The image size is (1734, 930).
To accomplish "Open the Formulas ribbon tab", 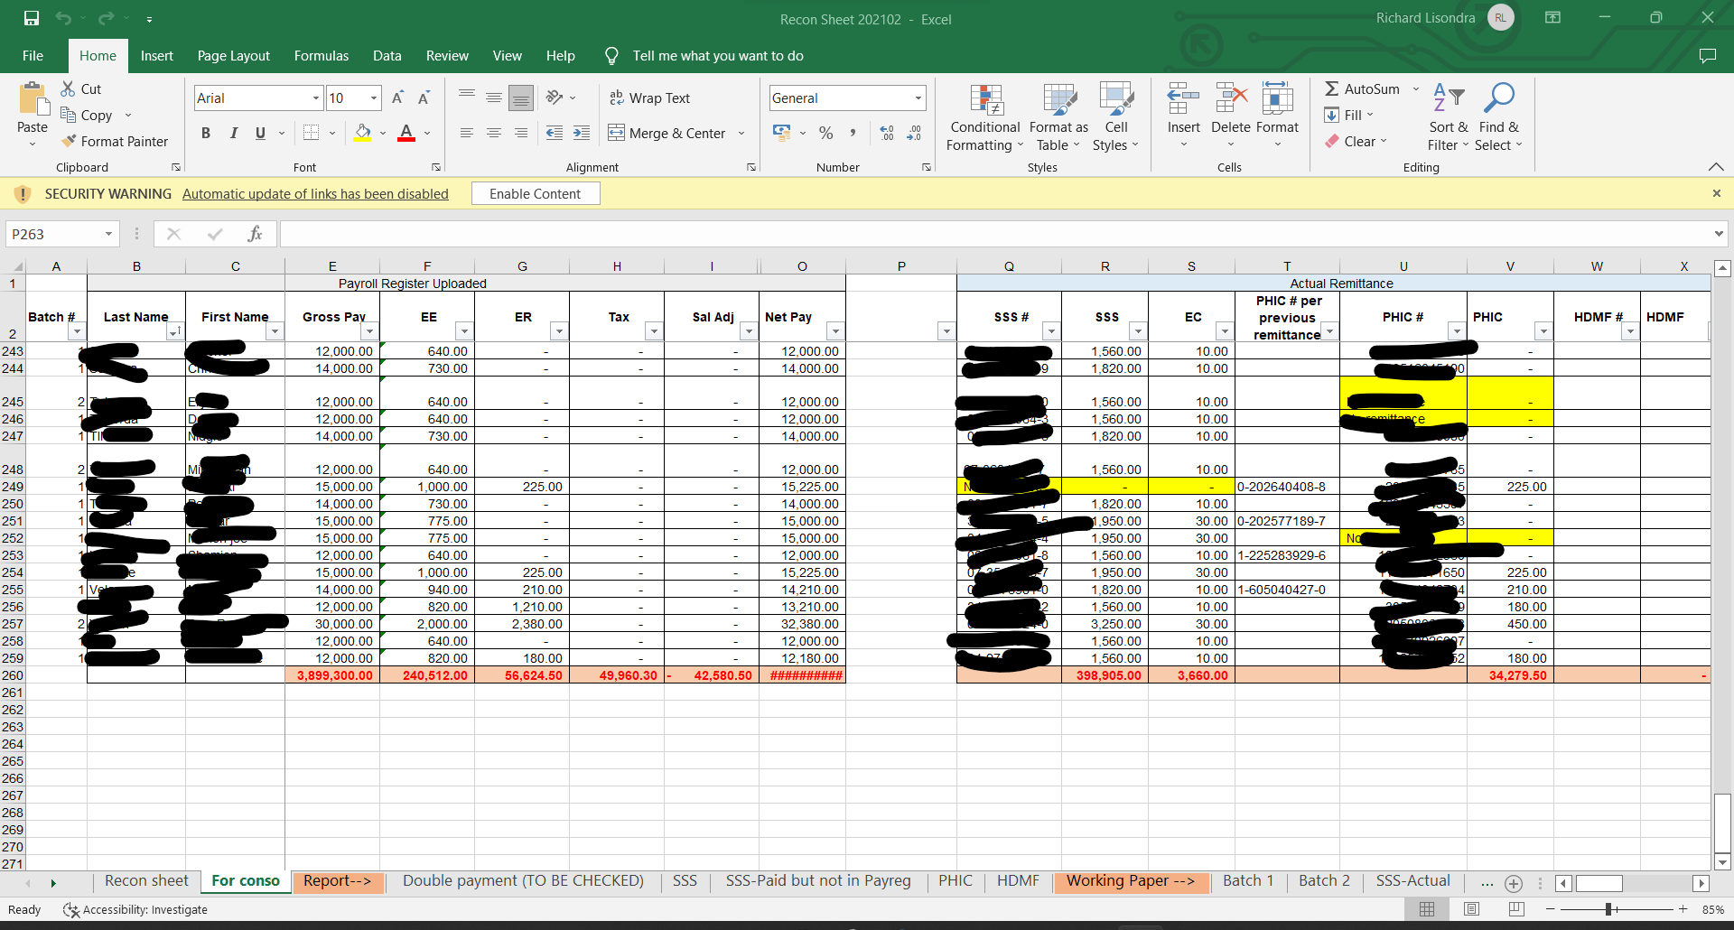I will tap(321, 55).
